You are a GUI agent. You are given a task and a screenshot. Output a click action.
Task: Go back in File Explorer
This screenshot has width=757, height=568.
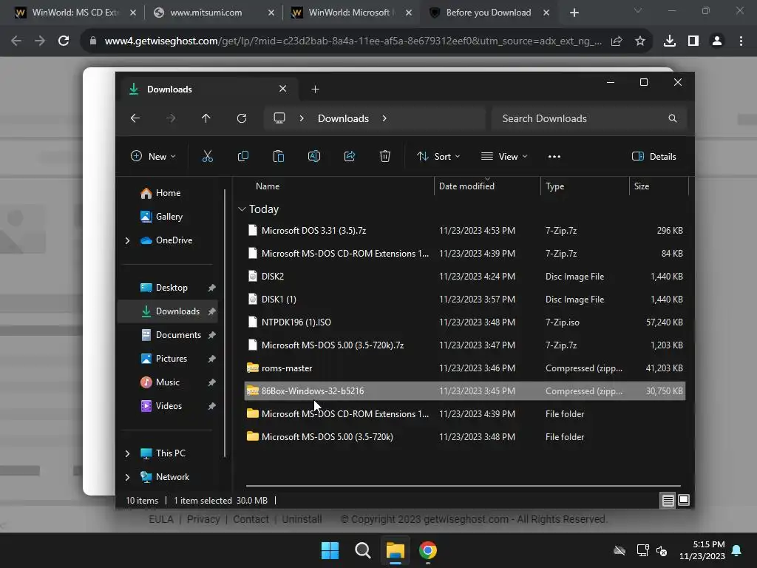[x=135, y=118]
